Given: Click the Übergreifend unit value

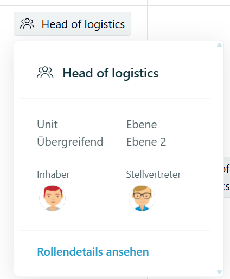Looking at the screenshot, I should tap(70, 142).
